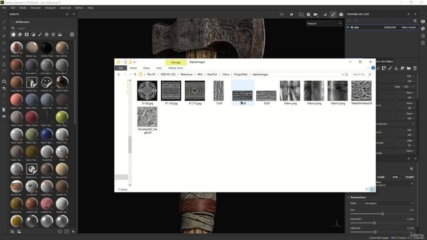Toggle the nrm channel button

[395, 177]
